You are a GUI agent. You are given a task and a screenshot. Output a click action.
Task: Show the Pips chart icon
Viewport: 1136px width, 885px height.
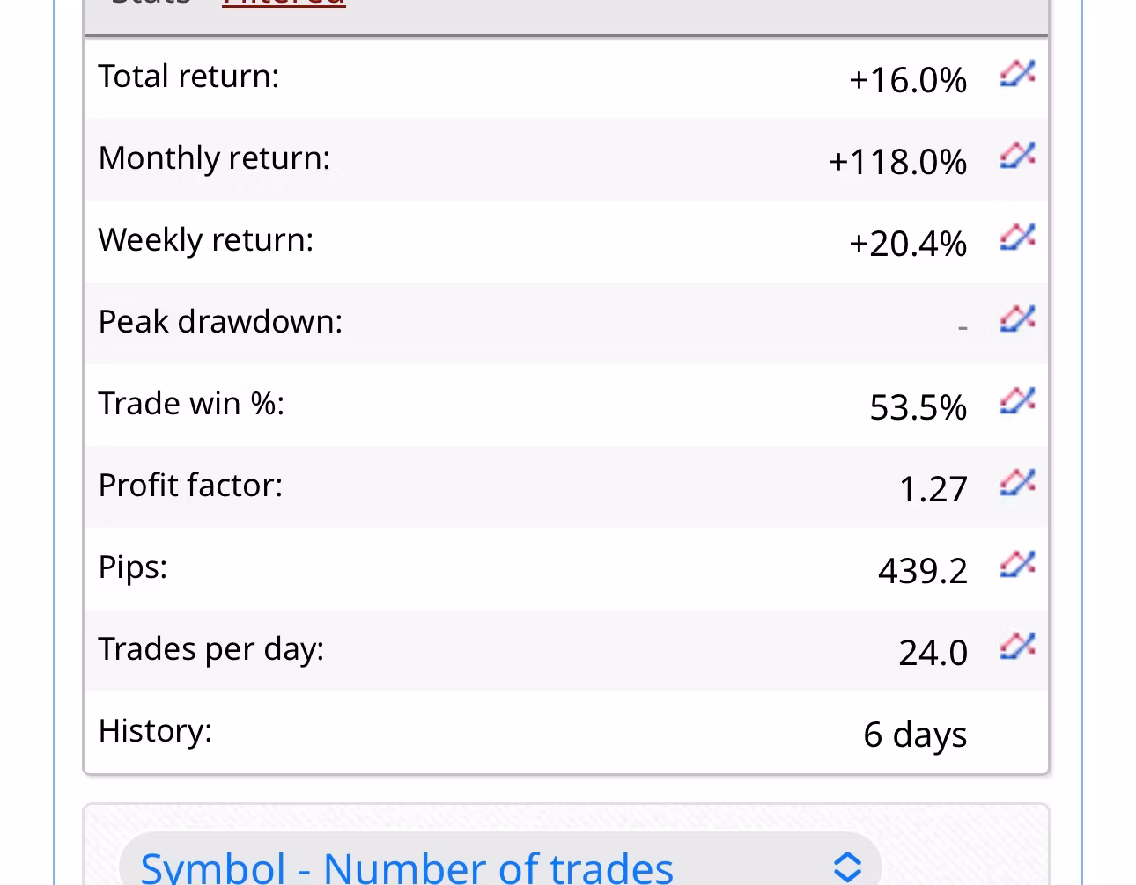pyautogui.click(x=1017, y=565)
